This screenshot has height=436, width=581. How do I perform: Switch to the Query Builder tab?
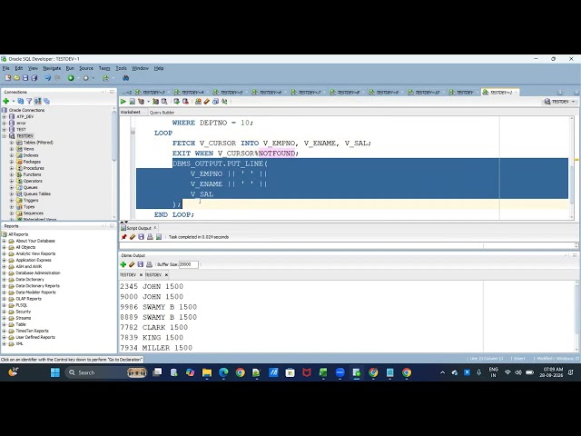(x=162, y=113)
